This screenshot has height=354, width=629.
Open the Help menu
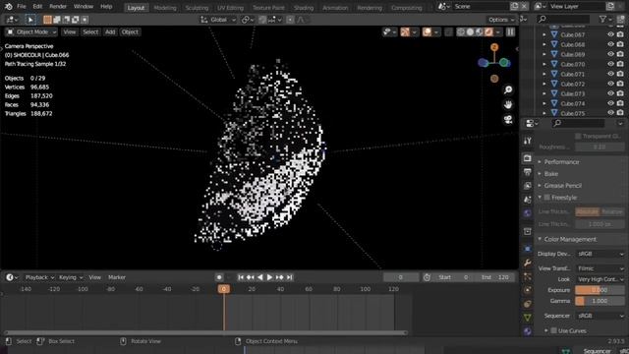point(106,7)
